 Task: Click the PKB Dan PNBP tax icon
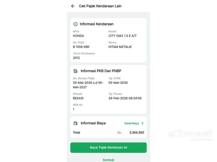(75, 71)
